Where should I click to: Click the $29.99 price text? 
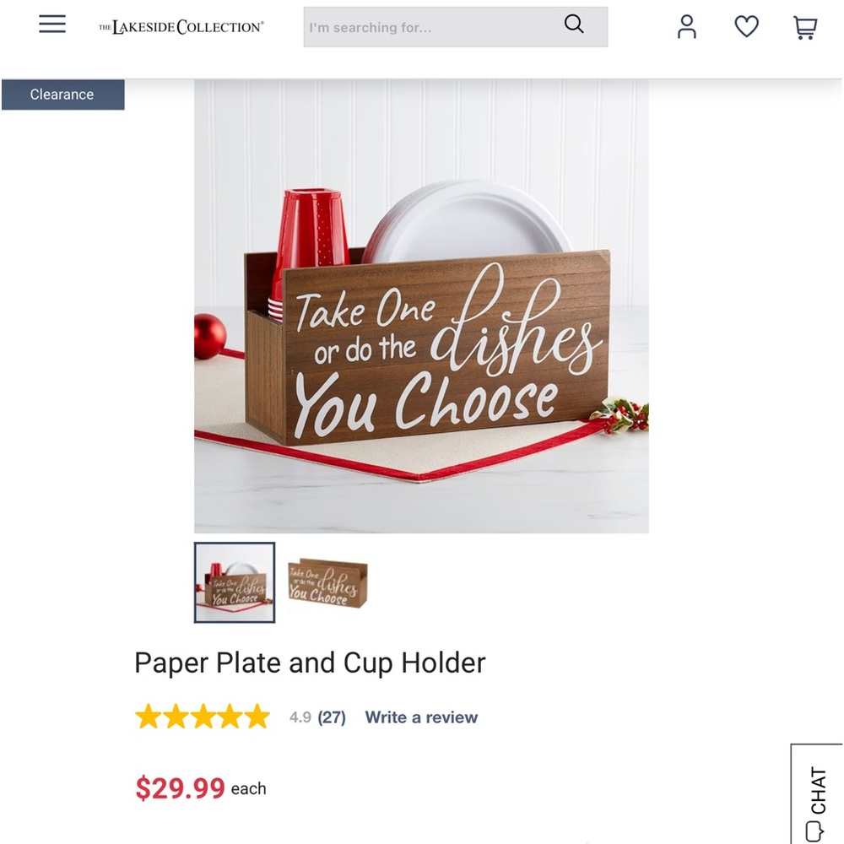(x=180, y=788)
